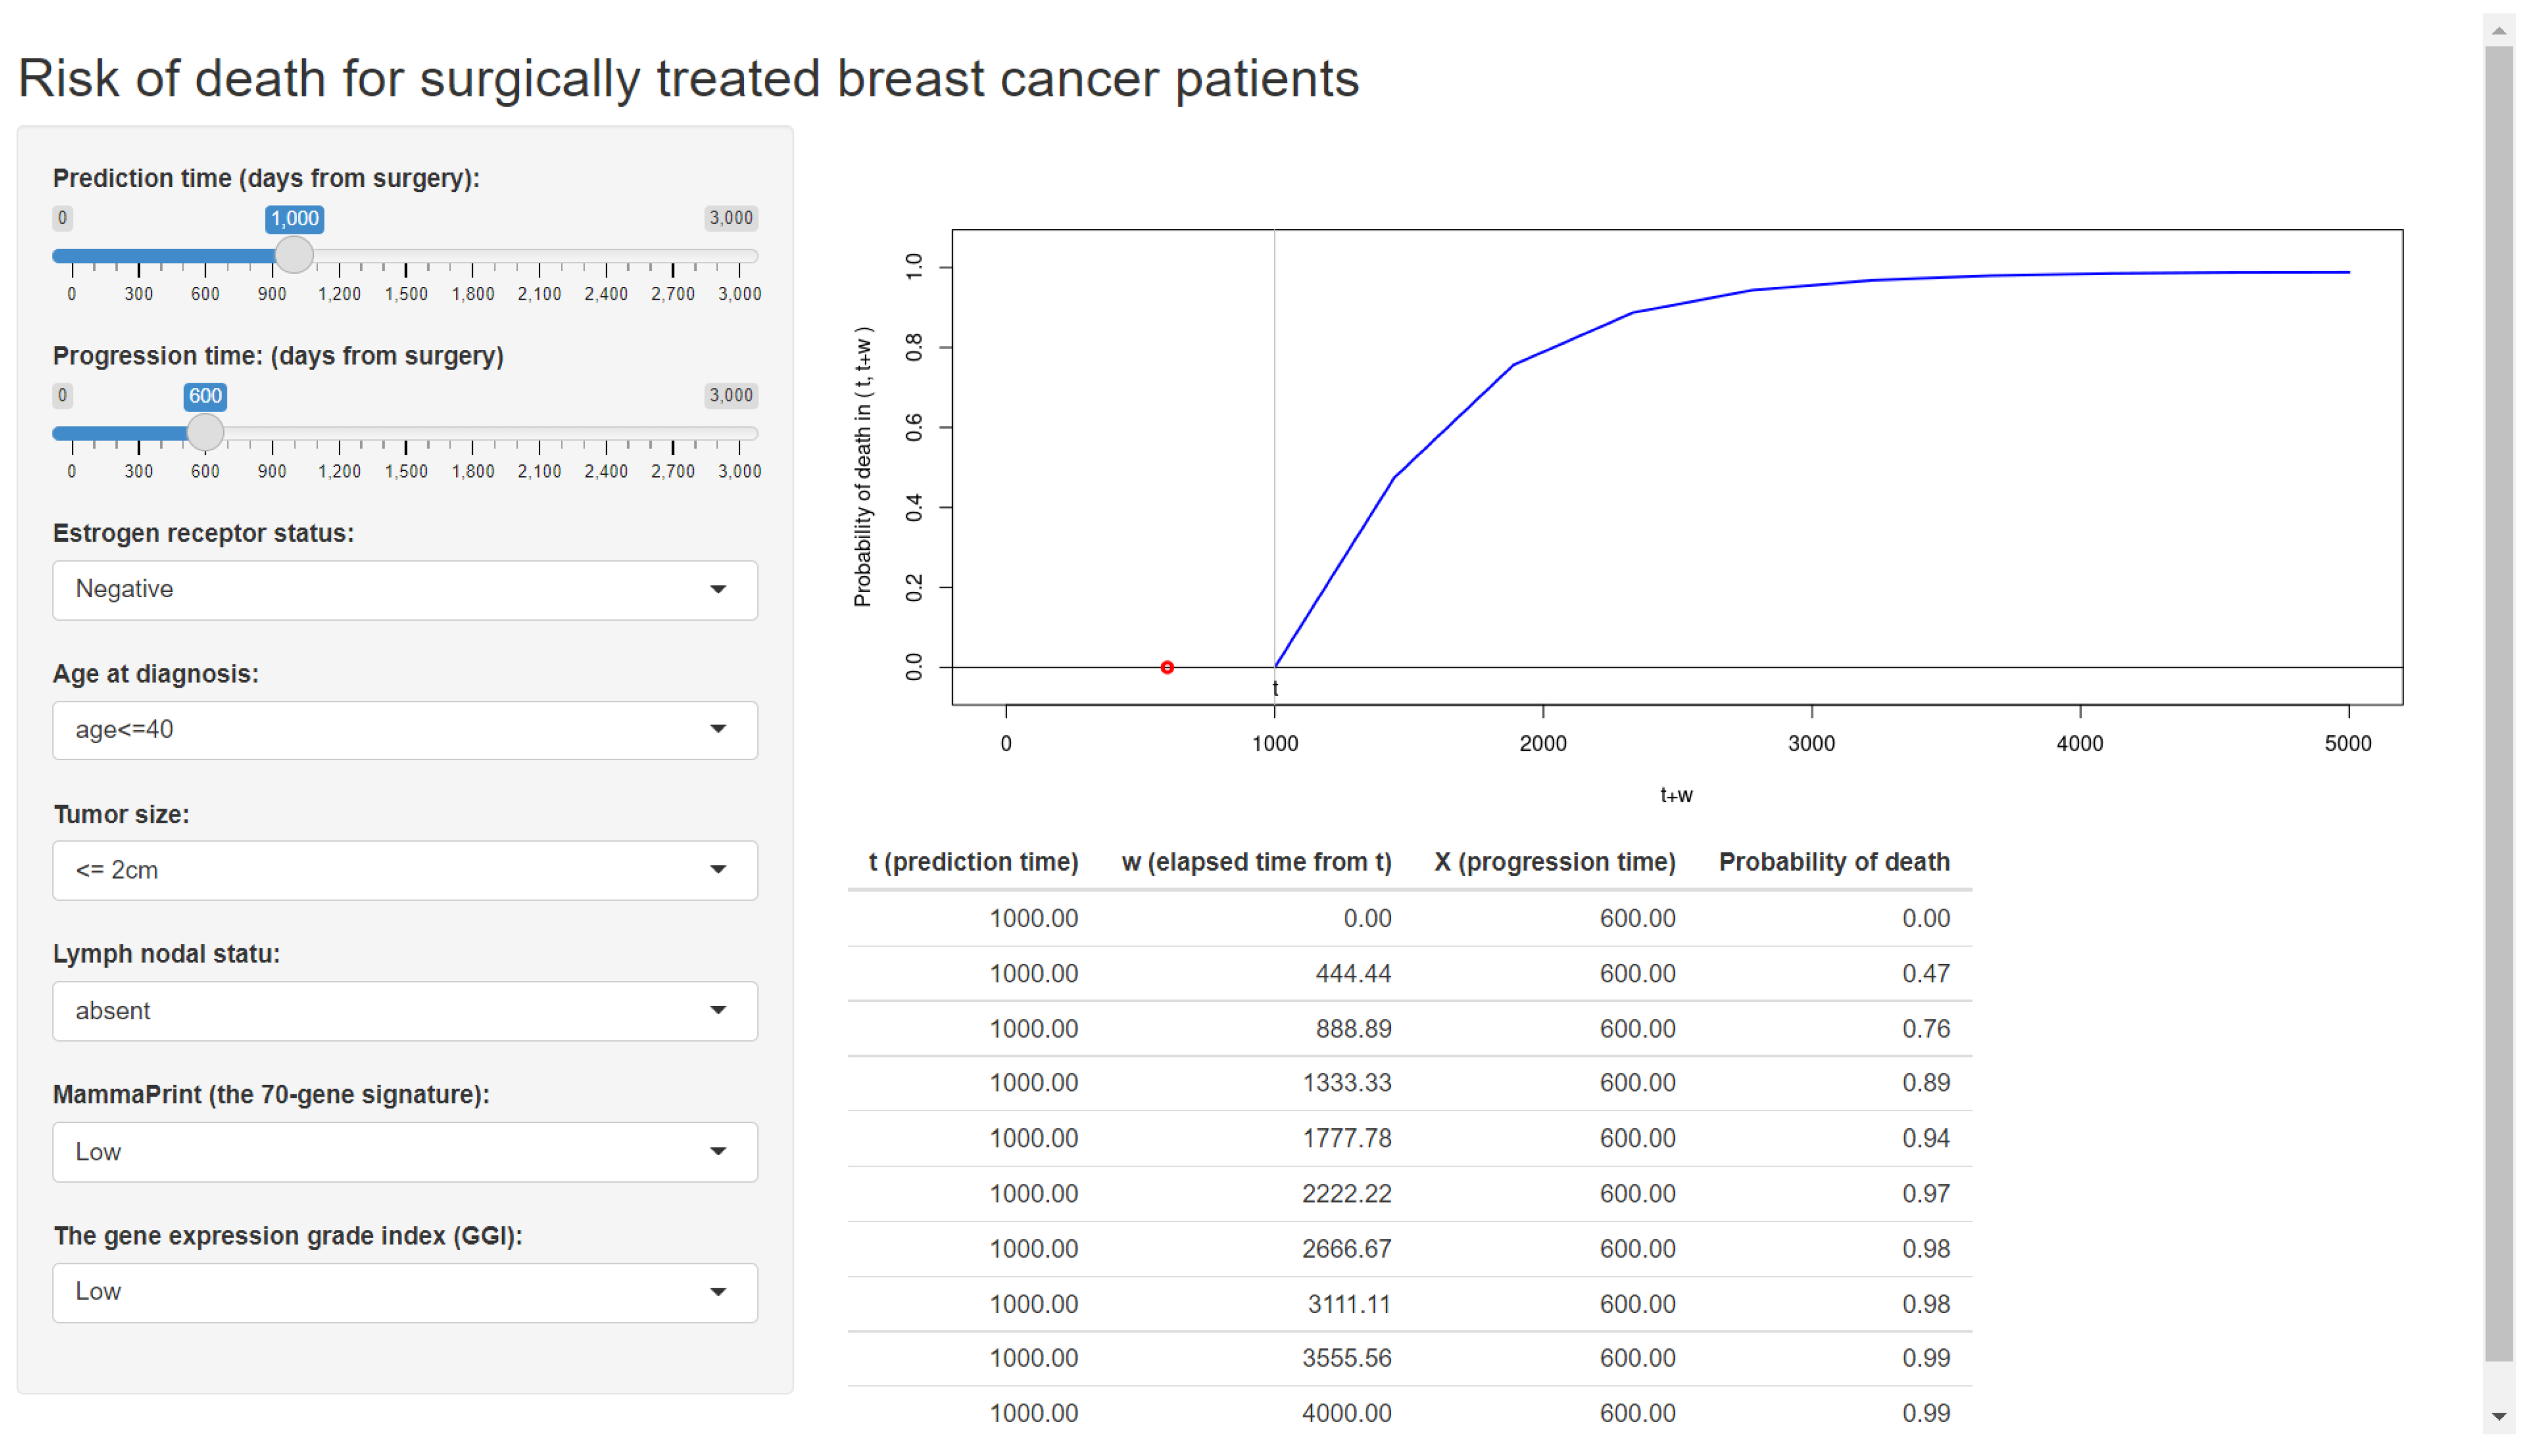Expand the Tumor size dropdown
This screenshot has width=2532, height=1456.
click(x=404, y=870)
